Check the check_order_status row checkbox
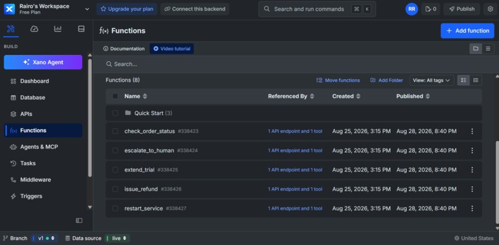 [x=115, y=131]
